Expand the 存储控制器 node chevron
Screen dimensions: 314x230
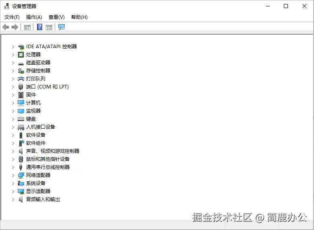tap(13, 71)
